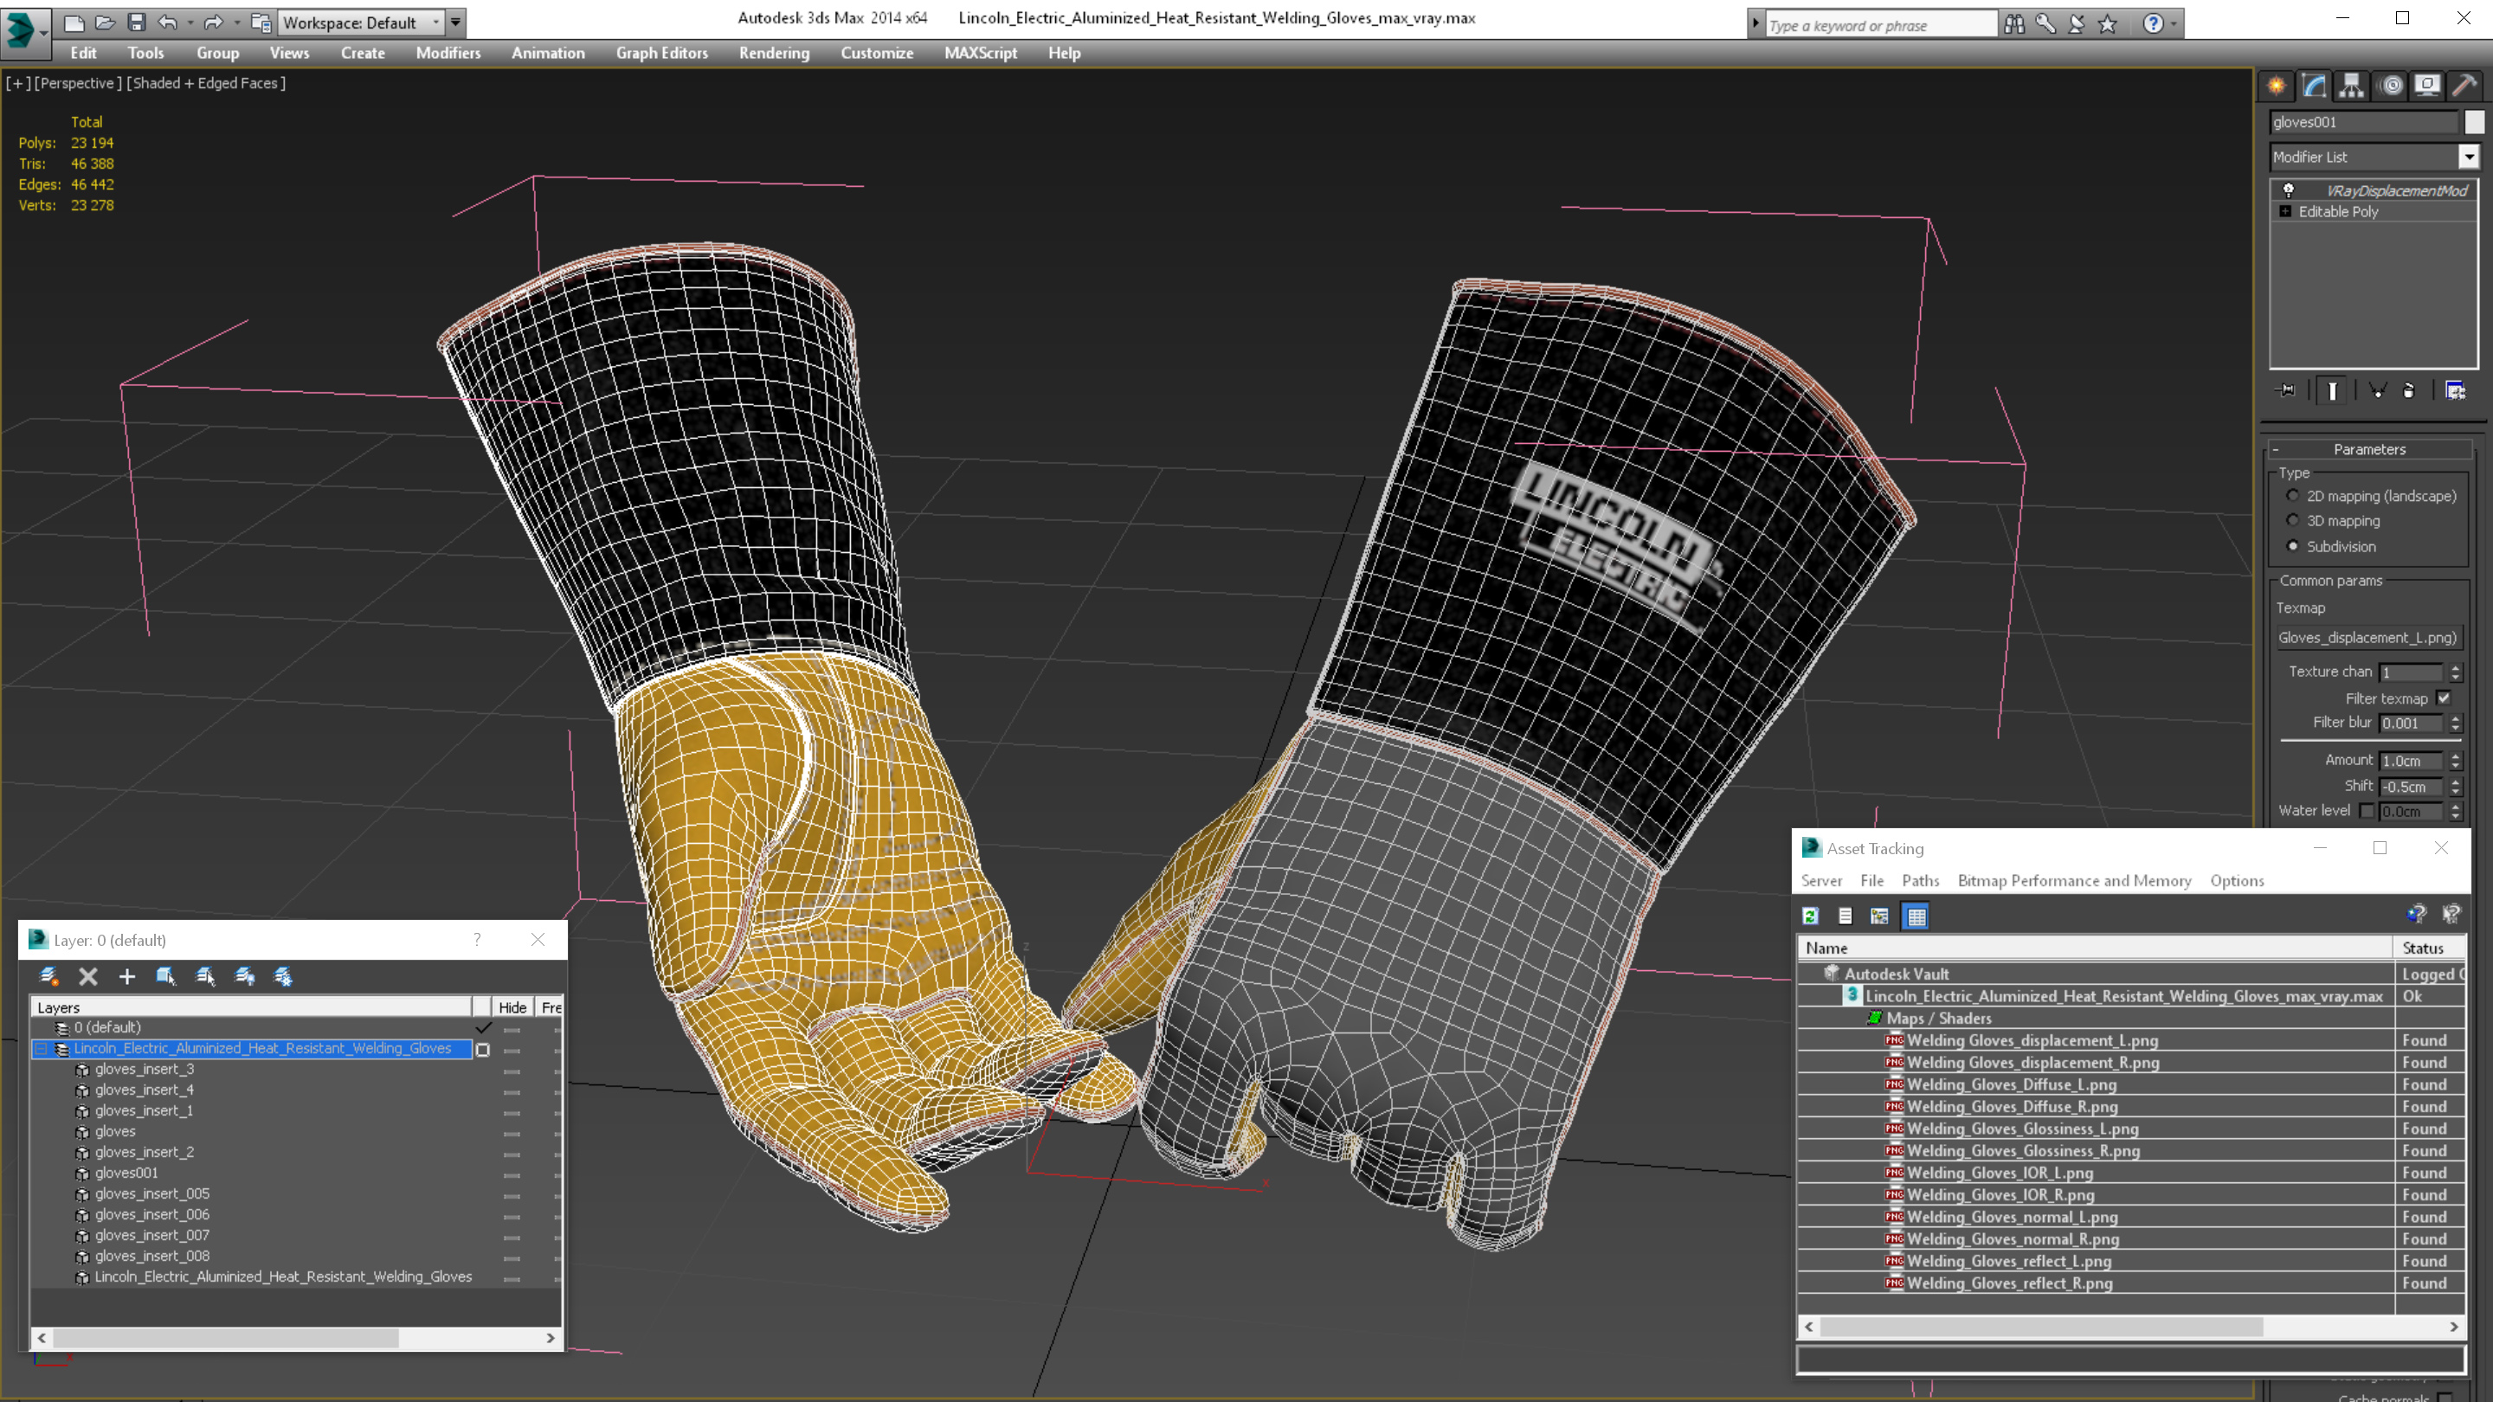Open the Redo history dropdown arrow
This screenshot has height=1402, width=2493.
(x=236, y=23)
